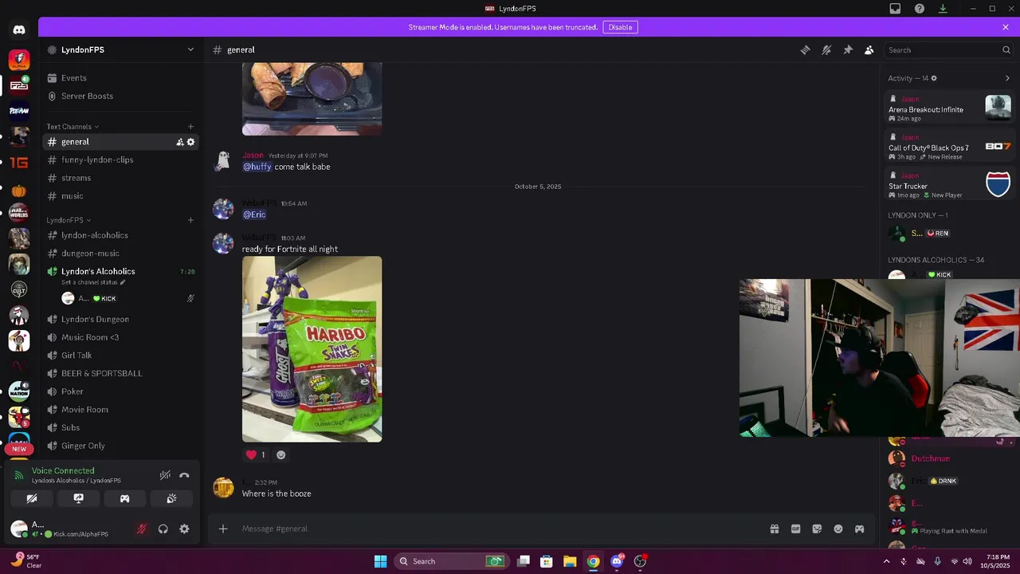
Task: Expand the Activity panel chevron
Action: tap(1007, 78)
